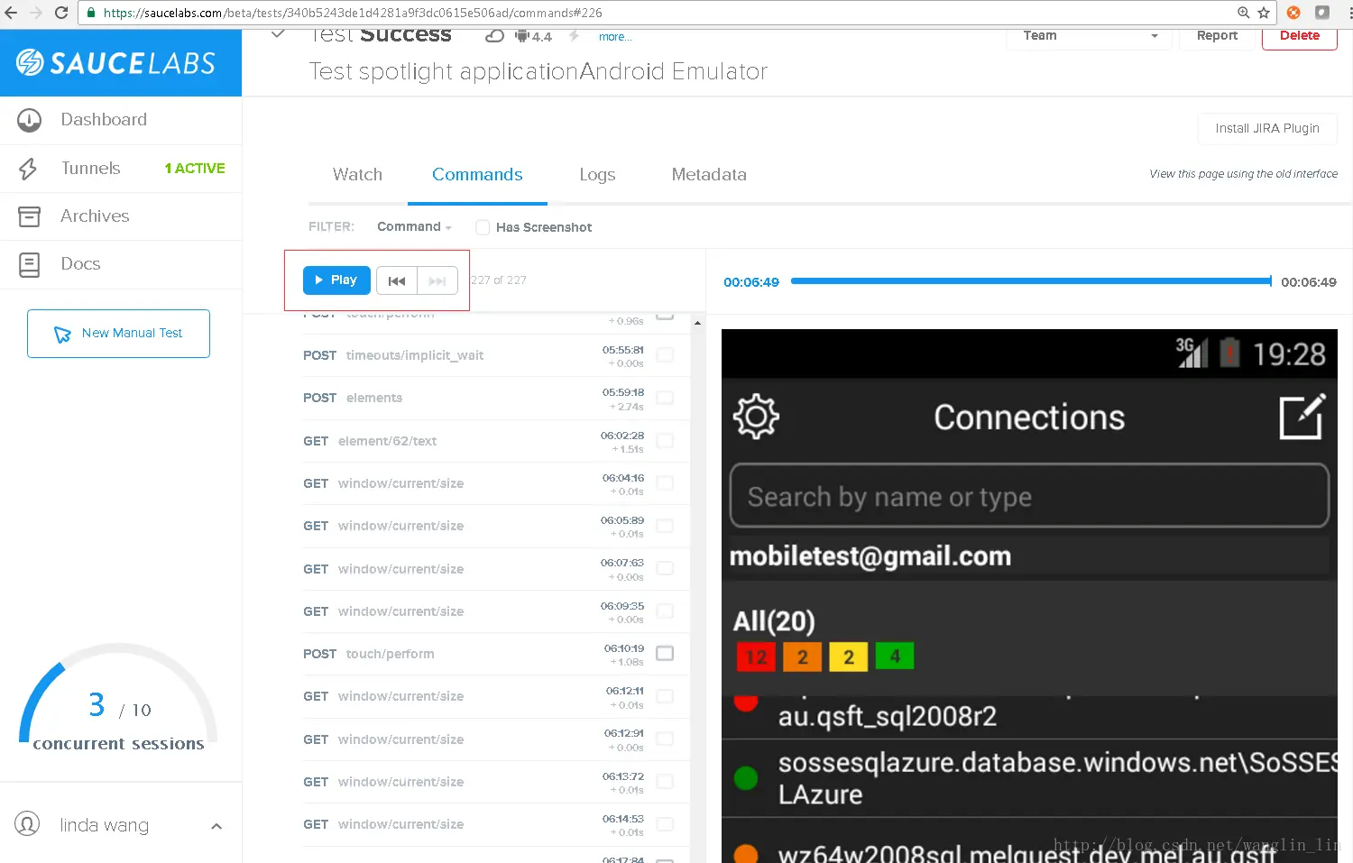Tick the checkbox on the 06:04:16 window/current/size row
The image size is (1353, 863).
coord(665,483)
